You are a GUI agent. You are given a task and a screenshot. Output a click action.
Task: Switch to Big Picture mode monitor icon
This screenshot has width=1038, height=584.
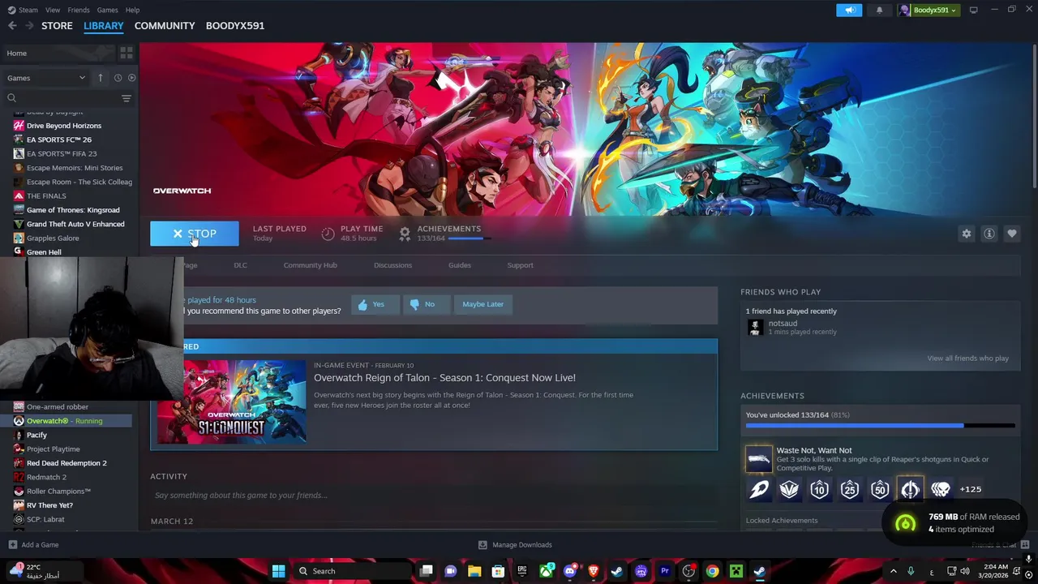click(974, 10)
